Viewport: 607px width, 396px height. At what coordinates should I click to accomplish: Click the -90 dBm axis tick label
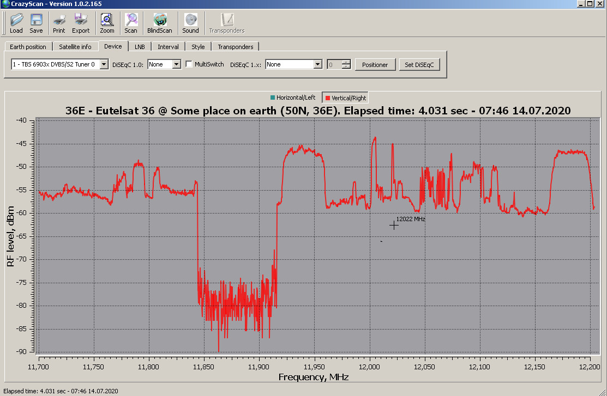click(21, 351)
